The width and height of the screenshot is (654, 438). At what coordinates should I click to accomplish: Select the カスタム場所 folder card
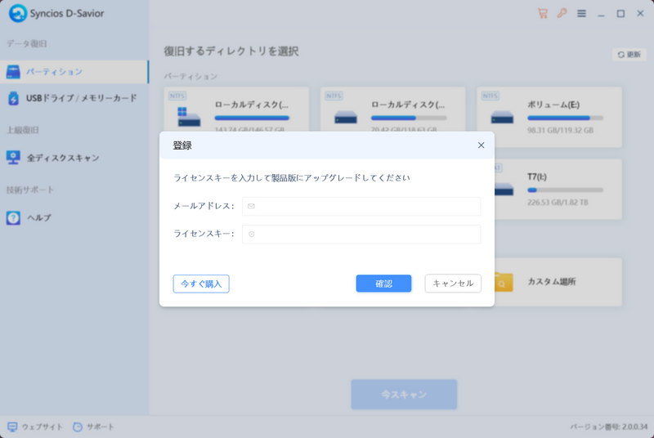pyautogui.click(x=558, y=282)
